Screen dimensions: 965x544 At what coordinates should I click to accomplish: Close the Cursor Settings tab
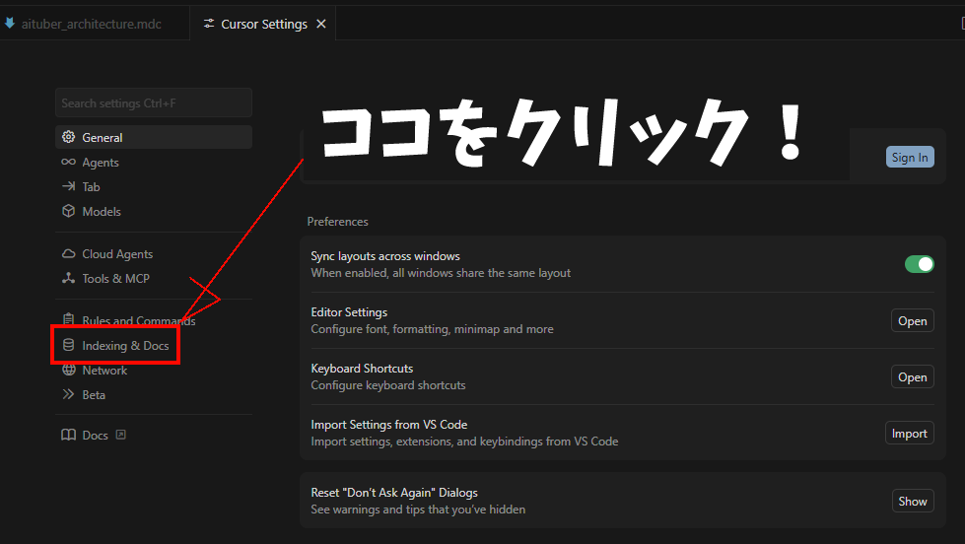[x=321, y=24]
